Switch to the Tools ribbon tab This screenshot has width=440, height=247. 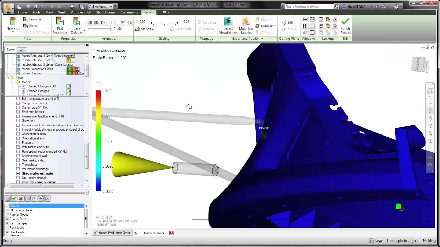tap(36, 12)
